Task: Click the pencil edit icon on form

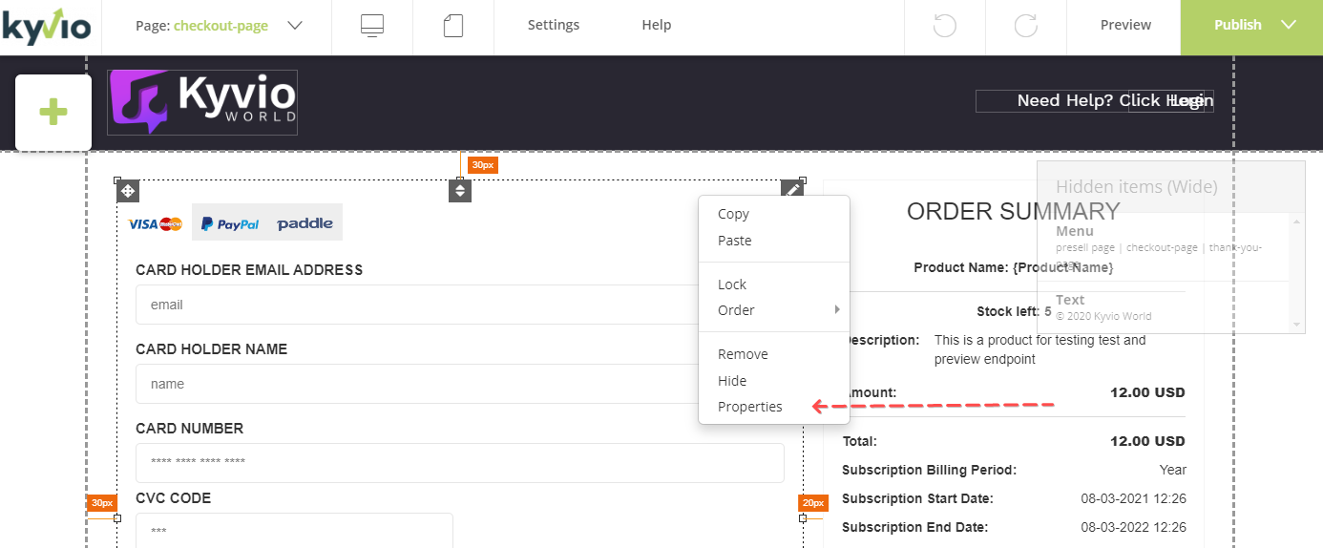Action: point(792,190)
